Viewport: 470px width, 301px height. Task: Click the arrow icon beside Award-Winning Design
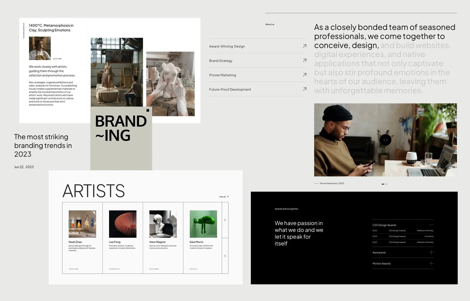tap(304, 46)
